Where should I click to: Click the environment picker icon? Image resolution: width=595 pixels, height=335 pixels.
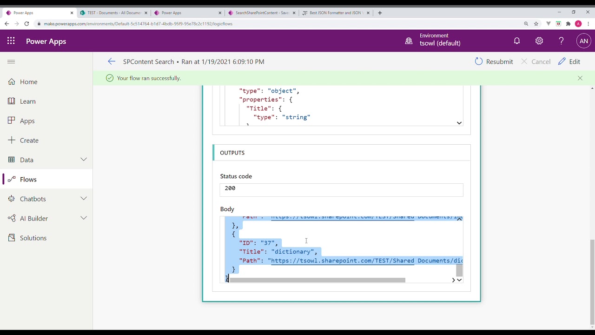click(409, 41)
